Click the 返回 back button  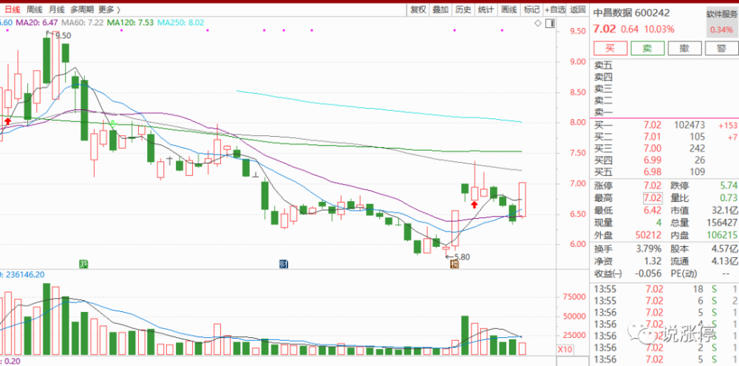point(578,10)
